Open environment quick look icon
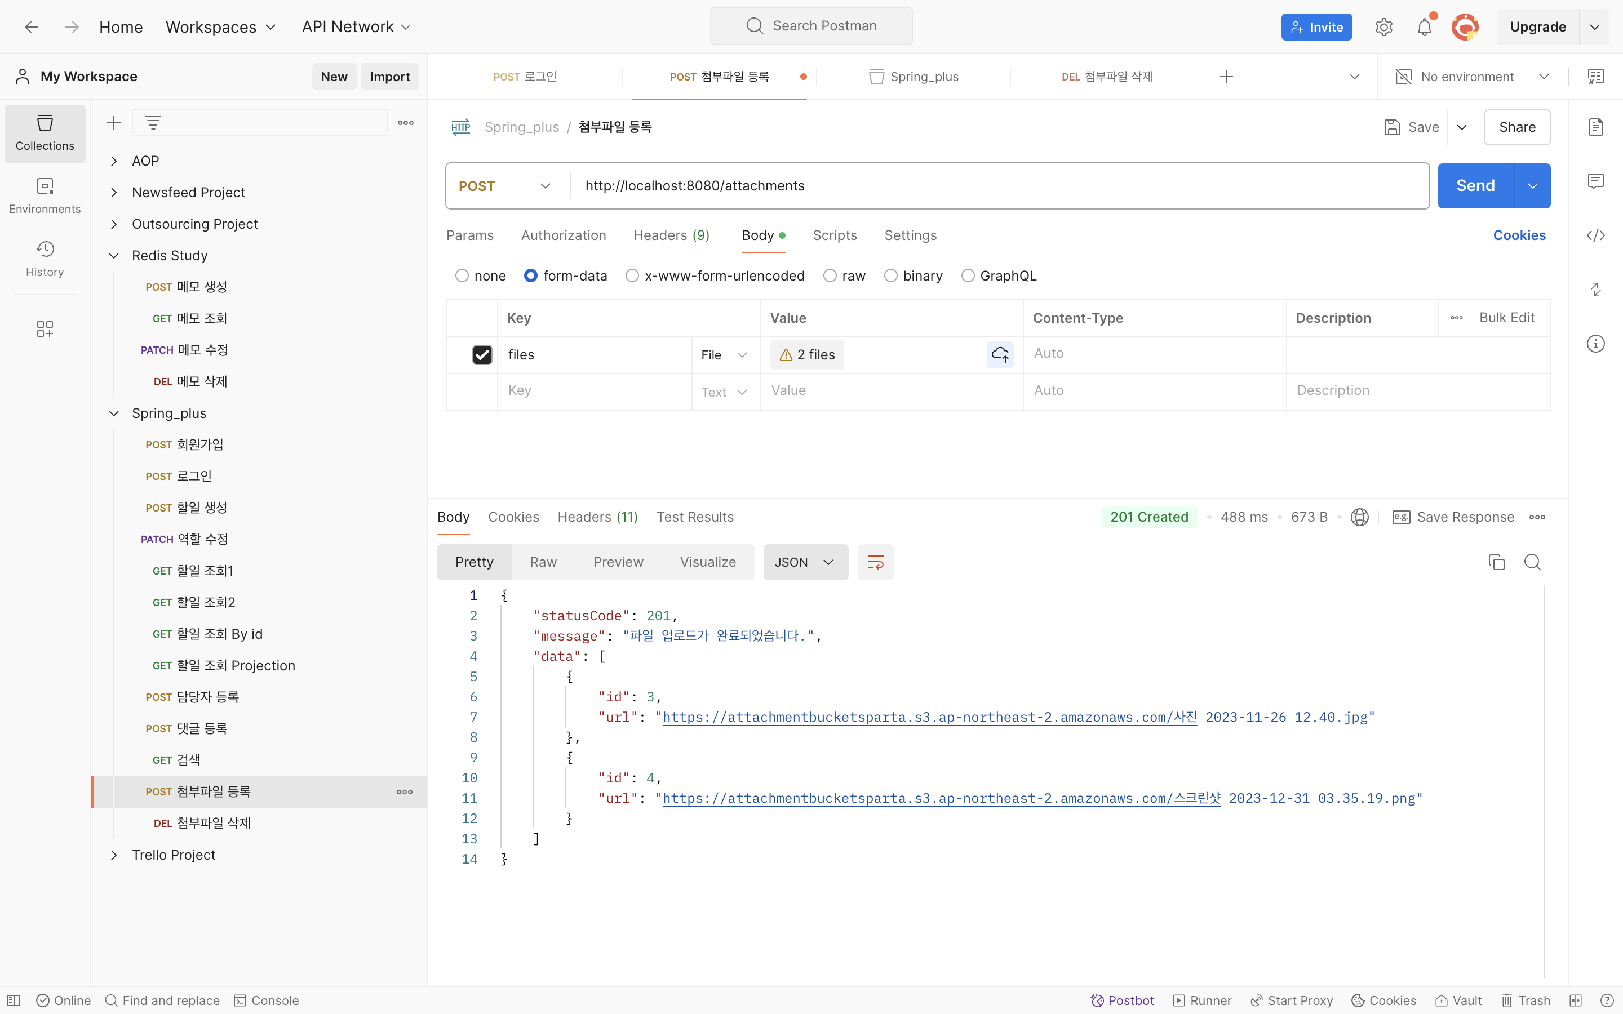 [x=1596, y=77]
